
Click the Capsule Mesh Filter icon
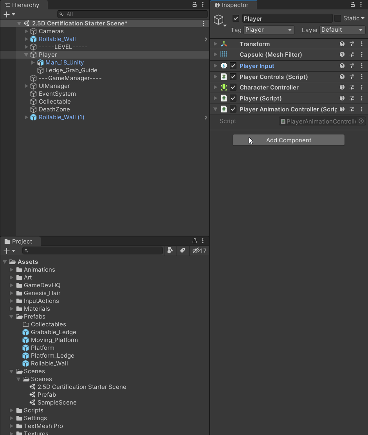pyautogui.click(x=224, y=55)
